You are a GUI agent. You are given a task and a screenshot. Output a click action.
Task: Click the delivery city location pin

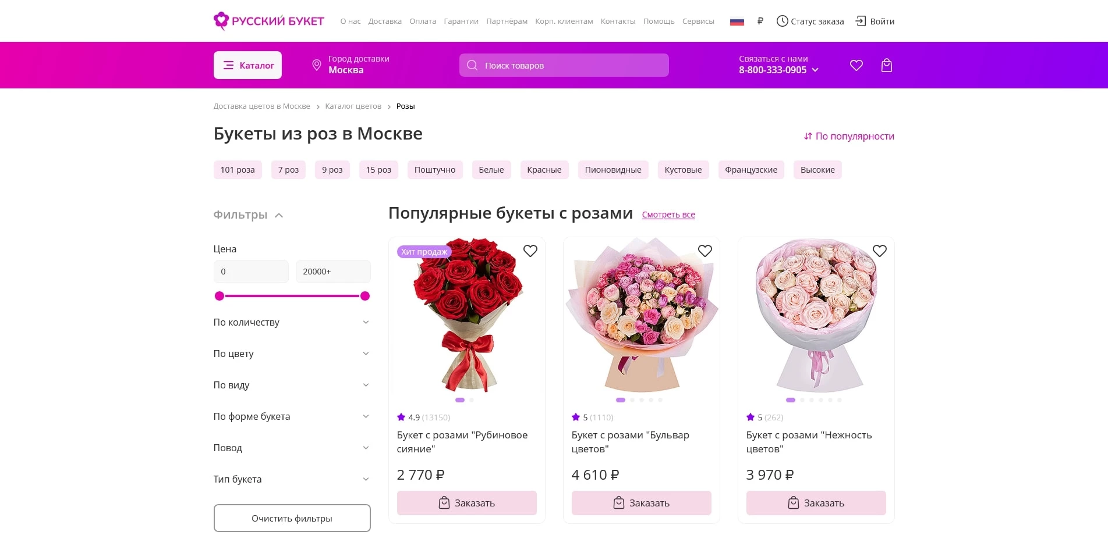pyautogui.click(x=317, y=65)
